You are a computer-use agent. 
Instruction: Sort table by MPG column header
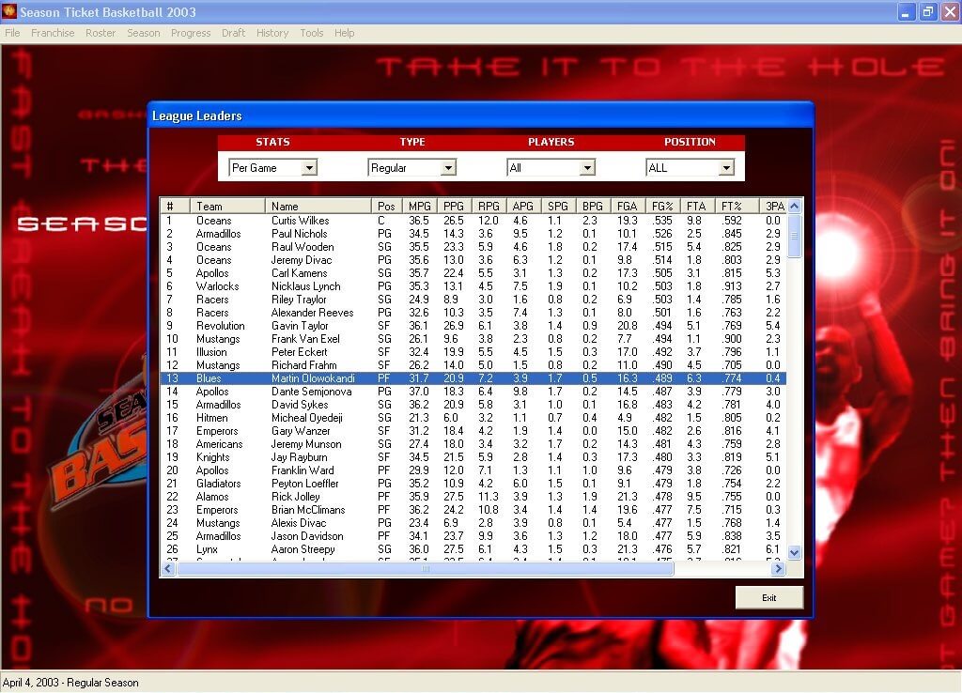(420, 206)
